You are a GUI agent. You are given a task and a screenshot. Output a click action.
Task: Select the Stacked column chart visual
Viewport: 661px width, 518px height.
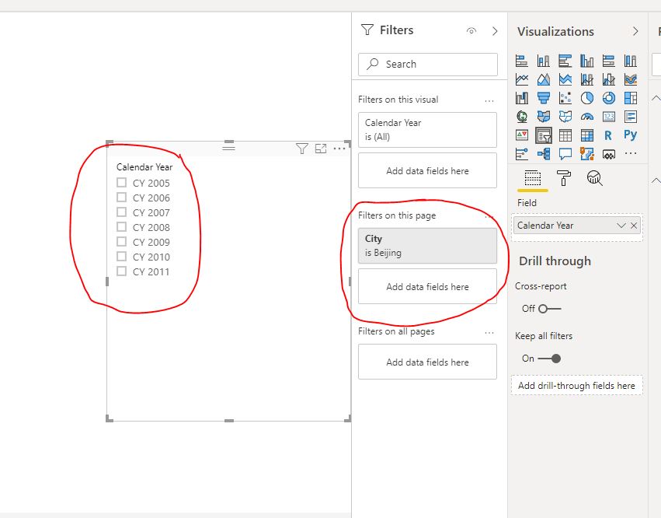[544, 61]
